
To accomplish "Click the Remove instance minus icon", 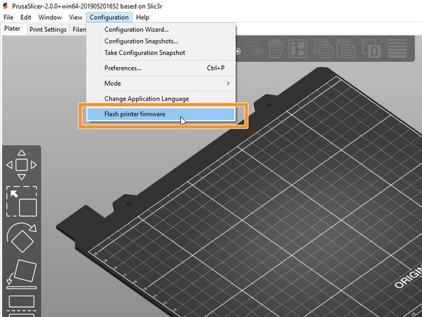I will coord(253,49).
